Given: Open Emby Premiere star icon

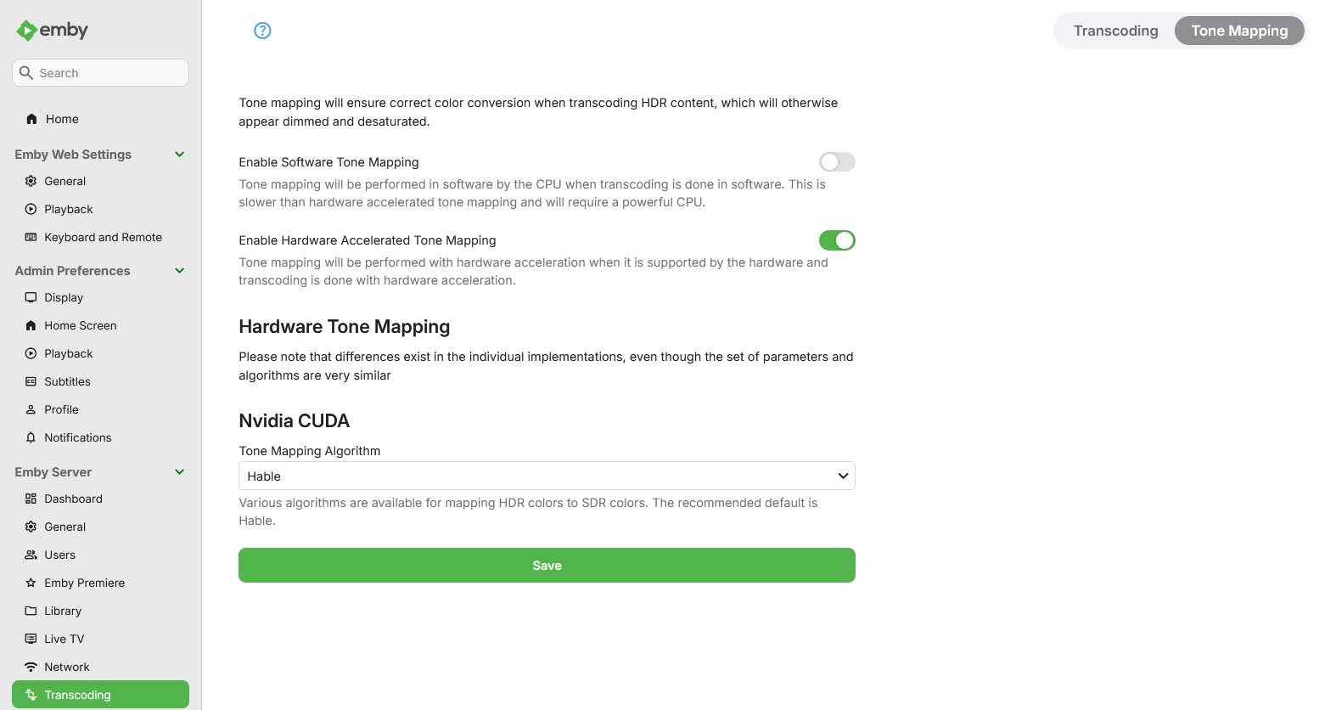Looking at the screenshot, I should (x=31, y=583).
